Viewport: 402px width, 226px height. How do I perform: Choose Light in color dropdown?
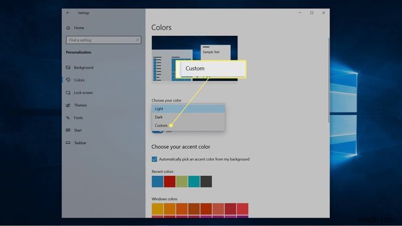(x=188, y=109)
